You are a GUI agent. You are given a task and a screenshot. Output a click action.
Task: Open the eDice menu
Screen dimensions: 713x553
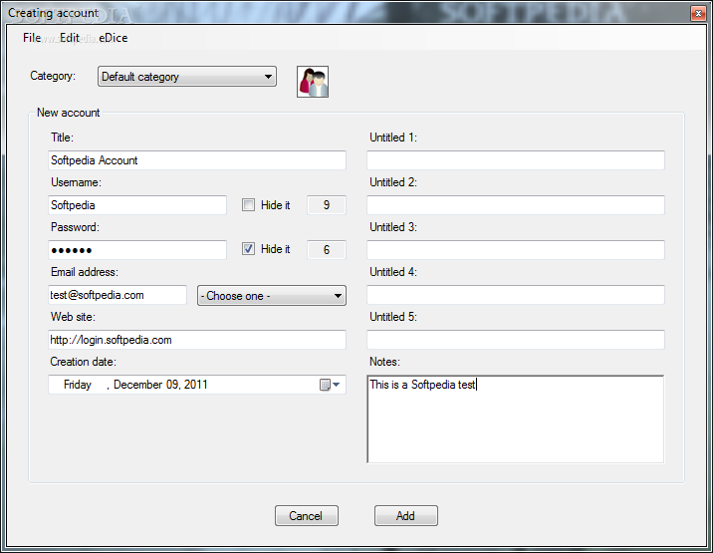point(114,38)
